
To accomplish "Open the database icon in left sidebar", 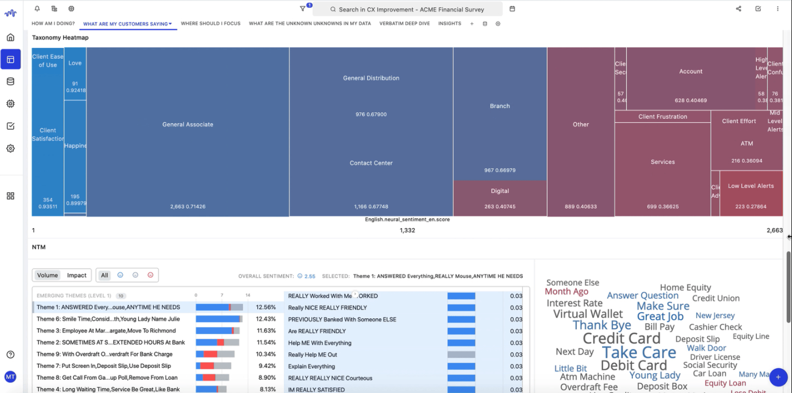I will pyautogui.click(x=10, y=81).
